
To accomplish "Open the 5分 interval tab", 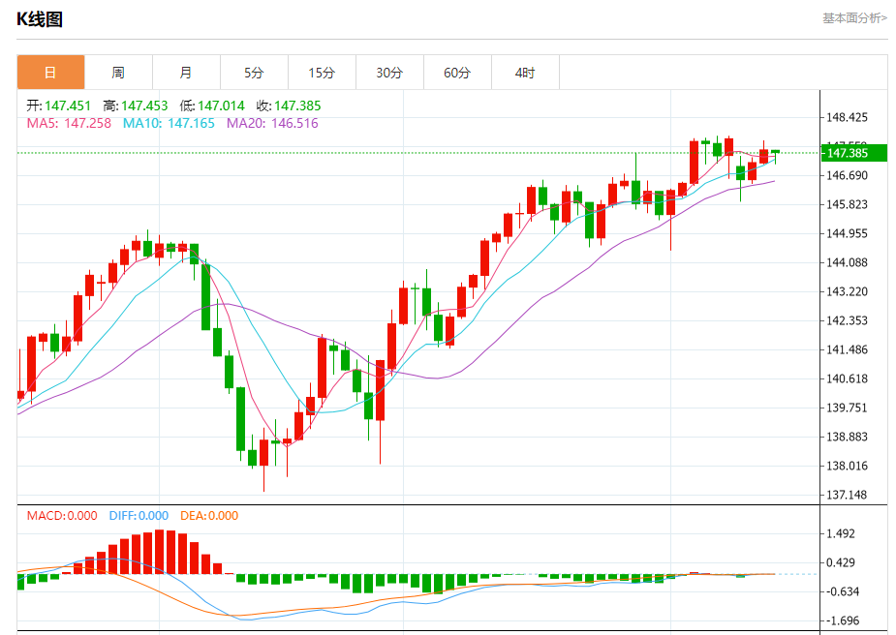I will coord(255,73).
